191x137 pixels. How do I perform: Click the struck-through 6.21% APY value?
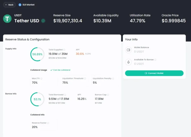tap(88, 54)
